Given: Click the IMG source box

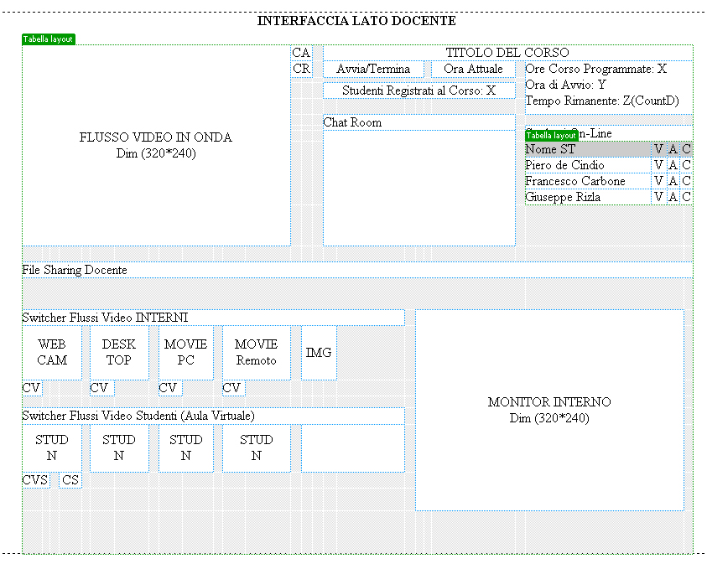Looking at the screenshot, I should point(319,353).
